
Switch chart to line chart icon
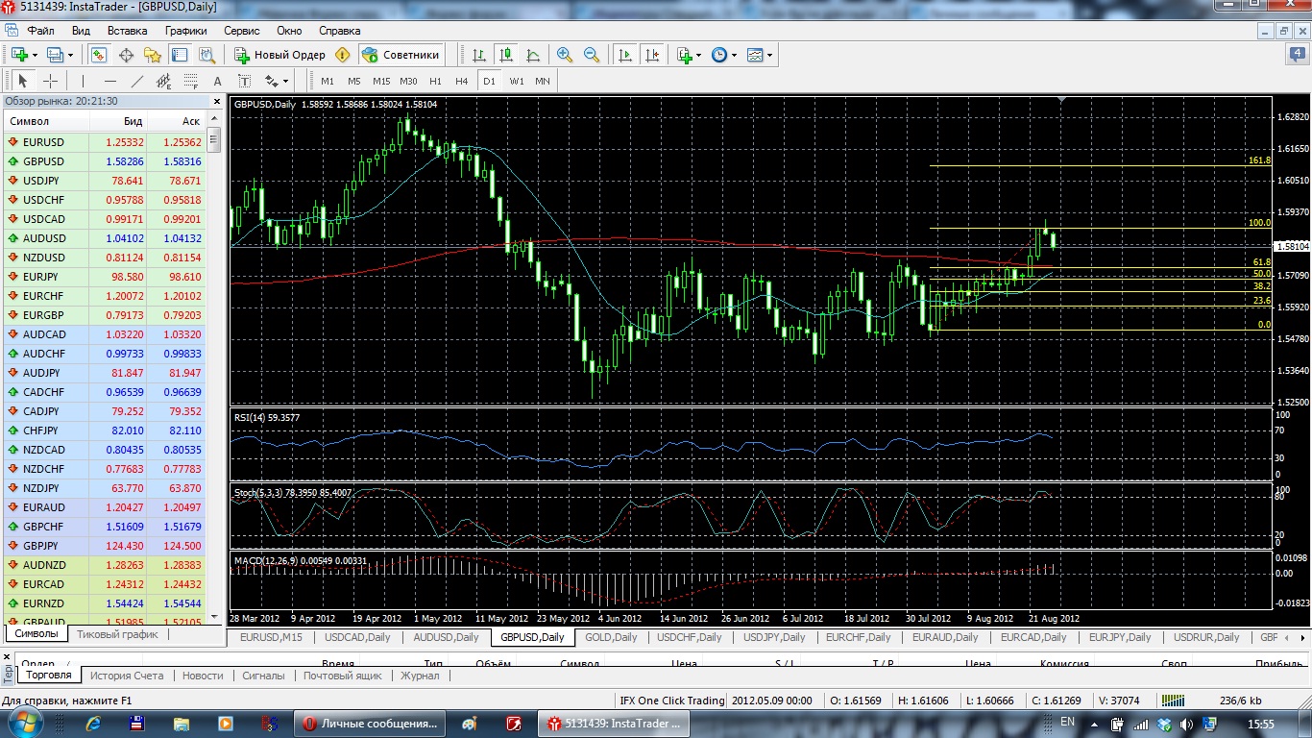click(533, 55)
